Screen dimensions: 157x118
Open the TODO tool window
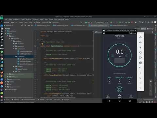click(7, 100)
